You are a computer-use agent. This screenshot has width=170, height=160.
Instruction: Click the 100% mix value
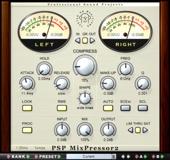coord(85,140)
